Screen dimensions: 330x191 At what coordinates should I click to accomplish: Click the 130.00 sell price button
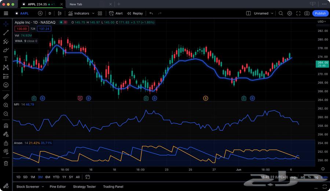coord(22,29)
